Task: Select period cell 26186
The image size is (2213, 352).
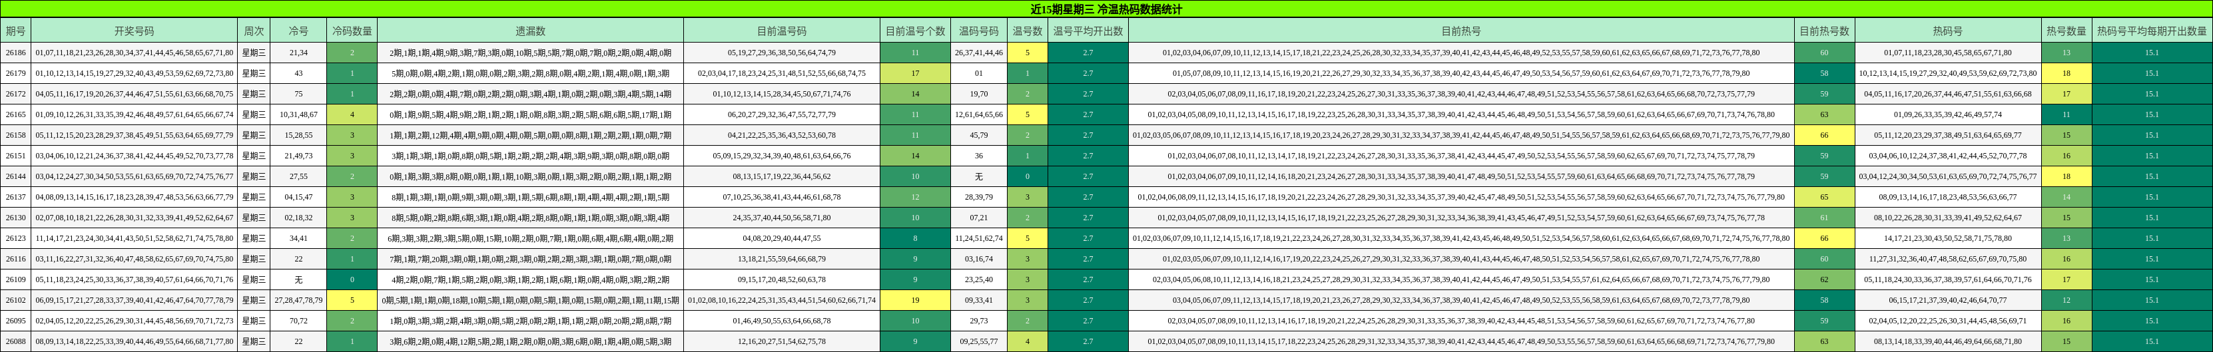Action: coord(15,53)
